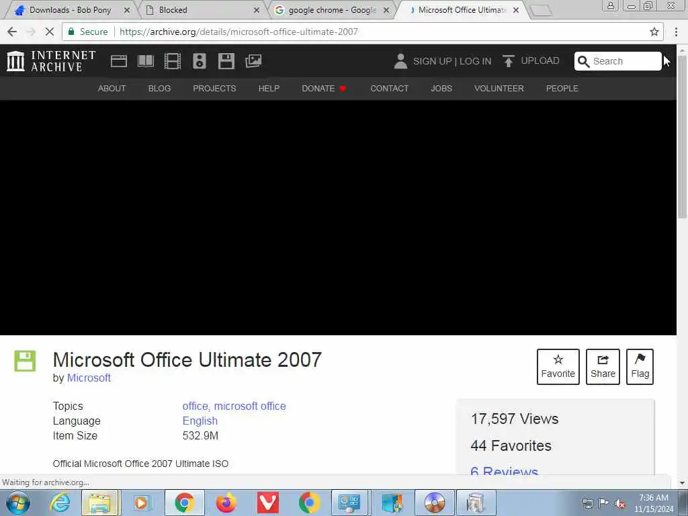Image resolution: width=688 pixels, height=516 pixels.
Task: Open the Action Center flag tray icon
Action: [604, 504]
